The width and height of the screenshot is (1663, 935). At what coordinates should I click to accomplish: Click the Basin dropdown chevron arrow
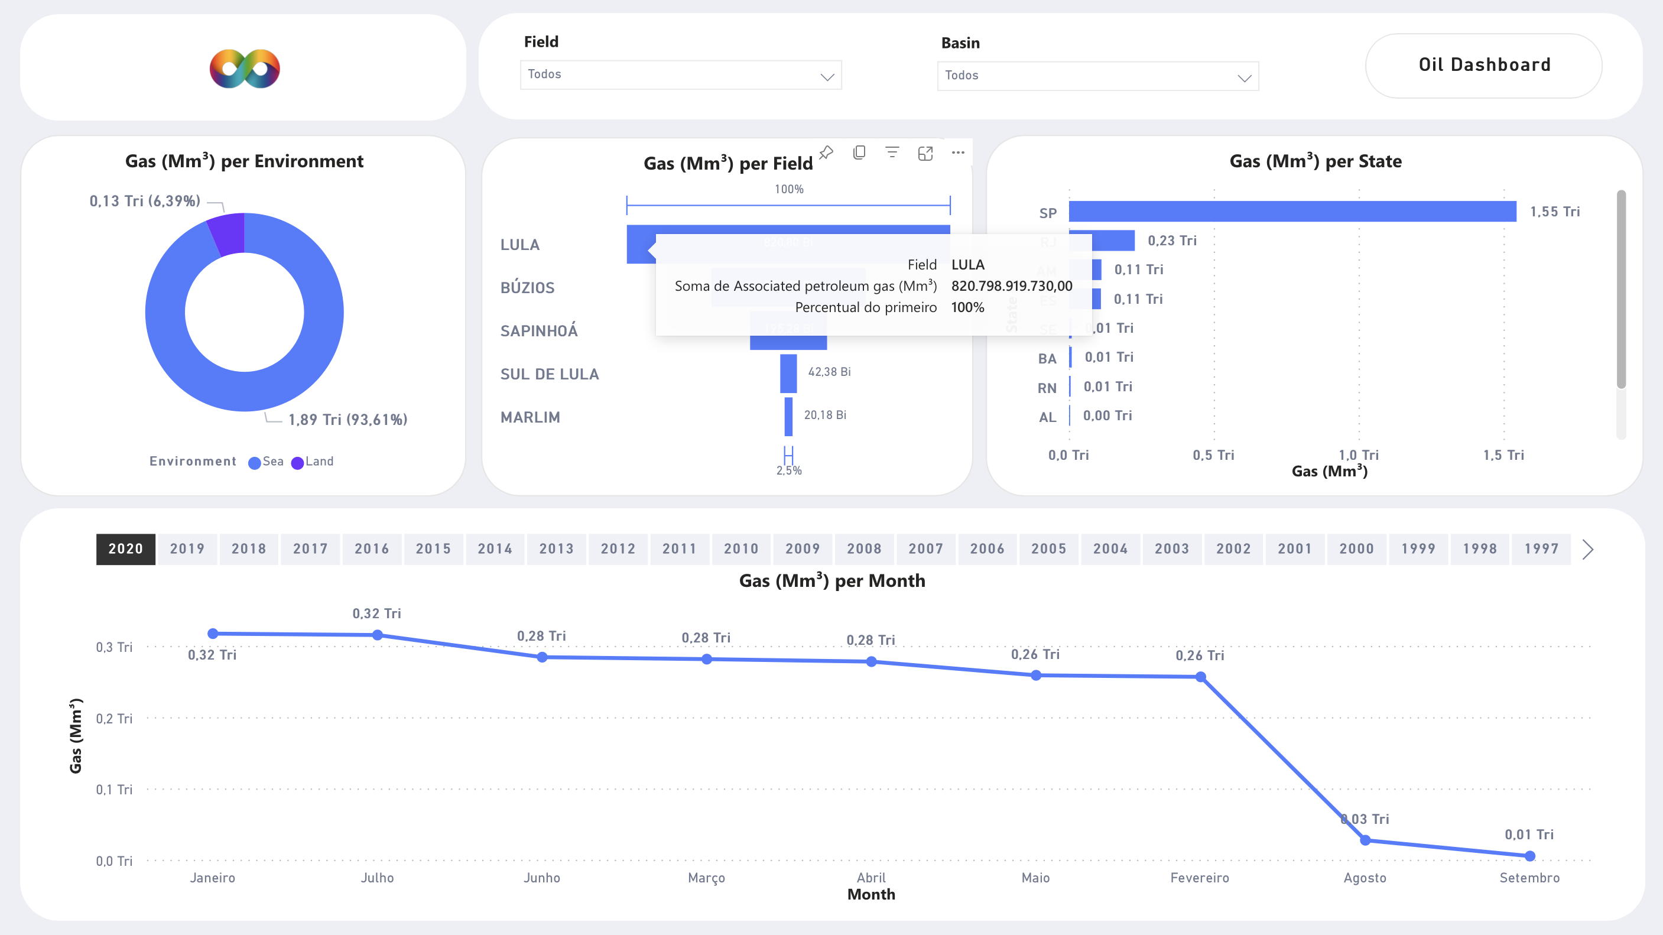point(1244,78)
